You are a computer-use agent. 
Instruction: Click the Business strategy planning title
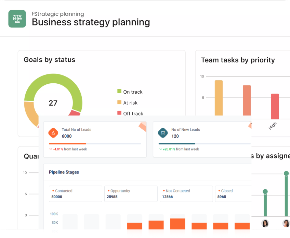click(x=91, y=22)
